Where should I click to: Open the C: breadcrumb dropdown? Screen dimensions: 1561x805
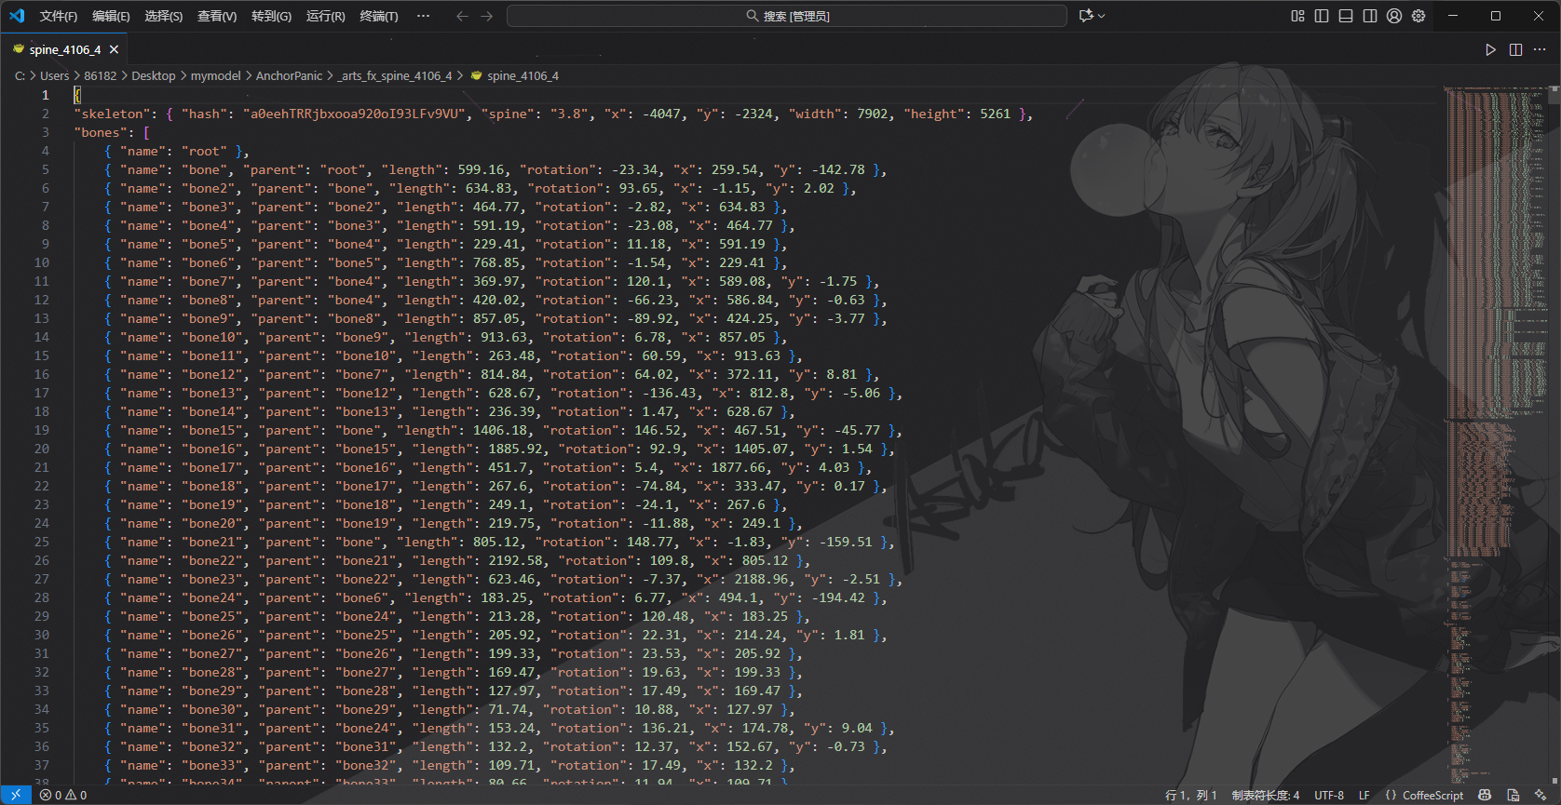pyautogui.click(x=20, y=76)
